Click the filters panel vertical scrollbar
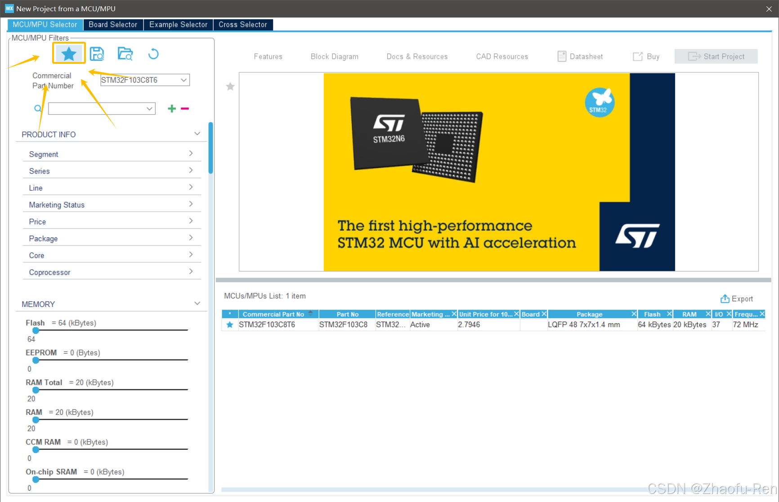Viewport: 779px width, 502px height. [x=210, y=148]
